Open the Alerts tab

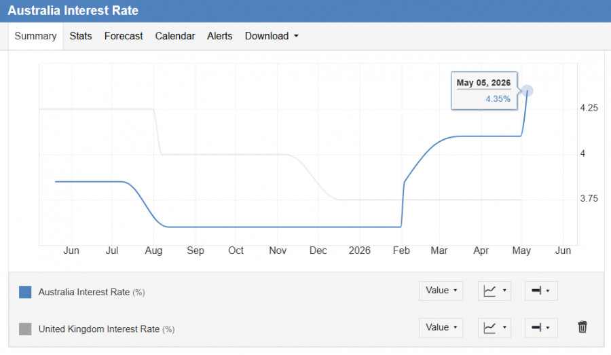tap(220, 36)
